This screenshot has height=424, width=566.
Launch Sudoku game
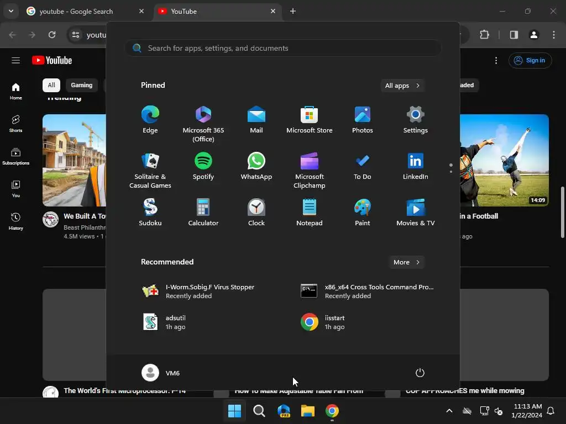point(150,213)
